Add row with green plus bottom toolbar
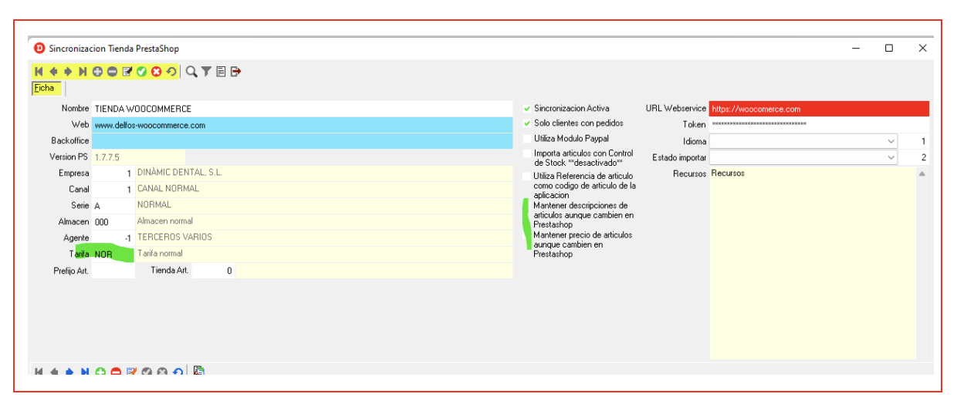The width and height of the screenshot is (957, 404). 100,371
